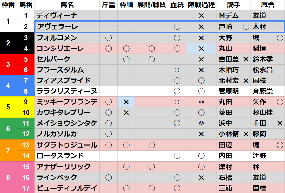The height and width of the screenshot is (193, 285).
Task: Click the × mark next to 小林脩
Action: coord(245,135)
